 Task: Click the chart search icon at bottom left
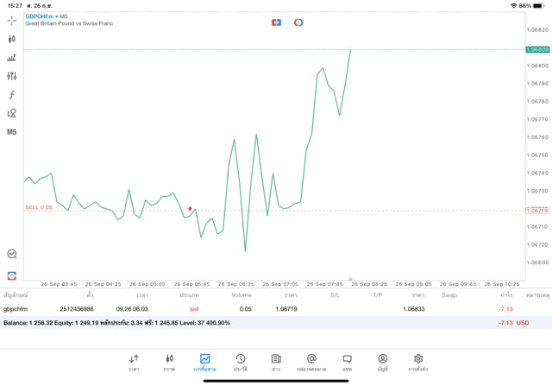point(12,254)
